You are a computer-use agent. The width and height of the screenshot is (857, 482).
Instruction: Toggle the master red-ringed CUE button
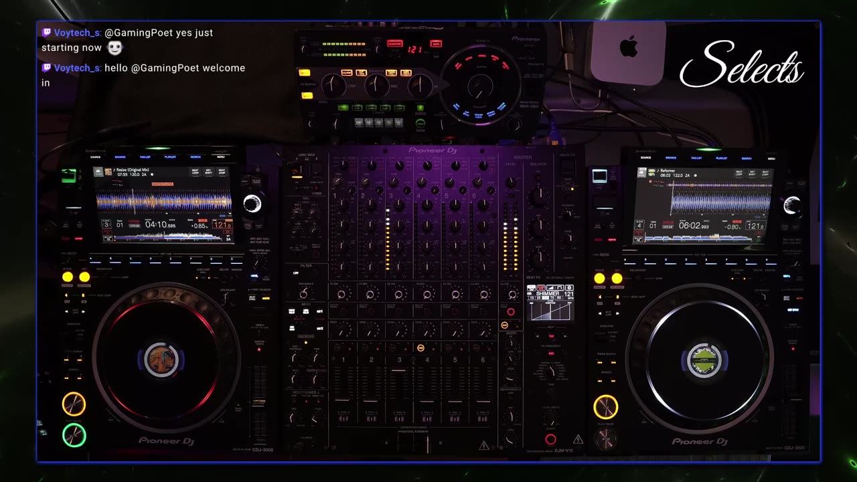[511, 312]
